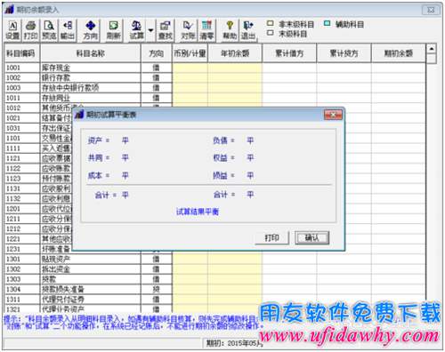
Task: Open the 帮助 help icon
Action: point(230,30)
